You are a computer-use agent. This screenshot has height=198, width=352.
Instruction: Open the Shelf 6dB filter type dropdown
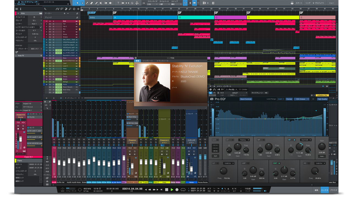tap(306, 140)
